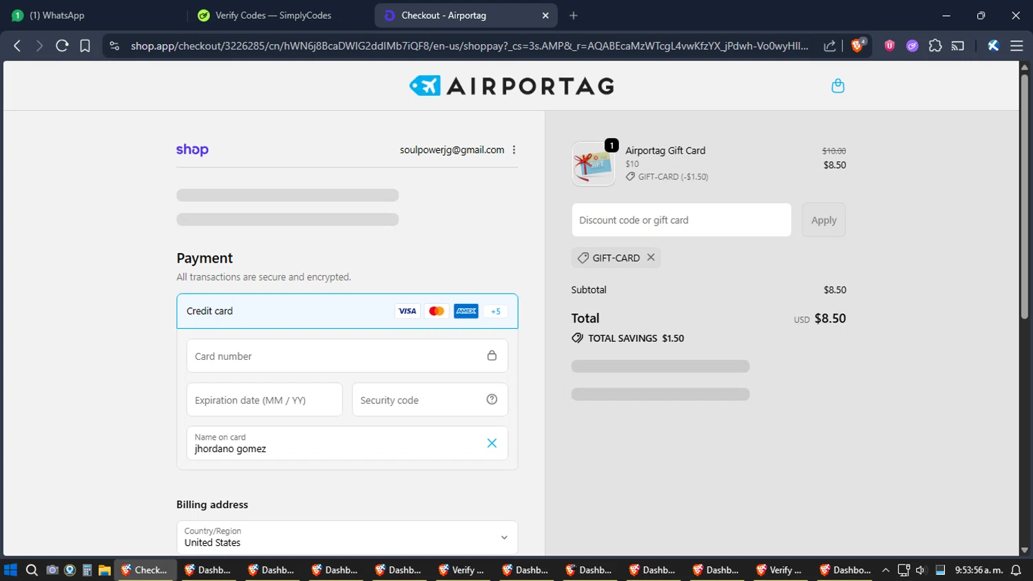This screenshot has height=581, width=1033.
Task: Focus the Card number field
Action: click(x=347, y=356)
